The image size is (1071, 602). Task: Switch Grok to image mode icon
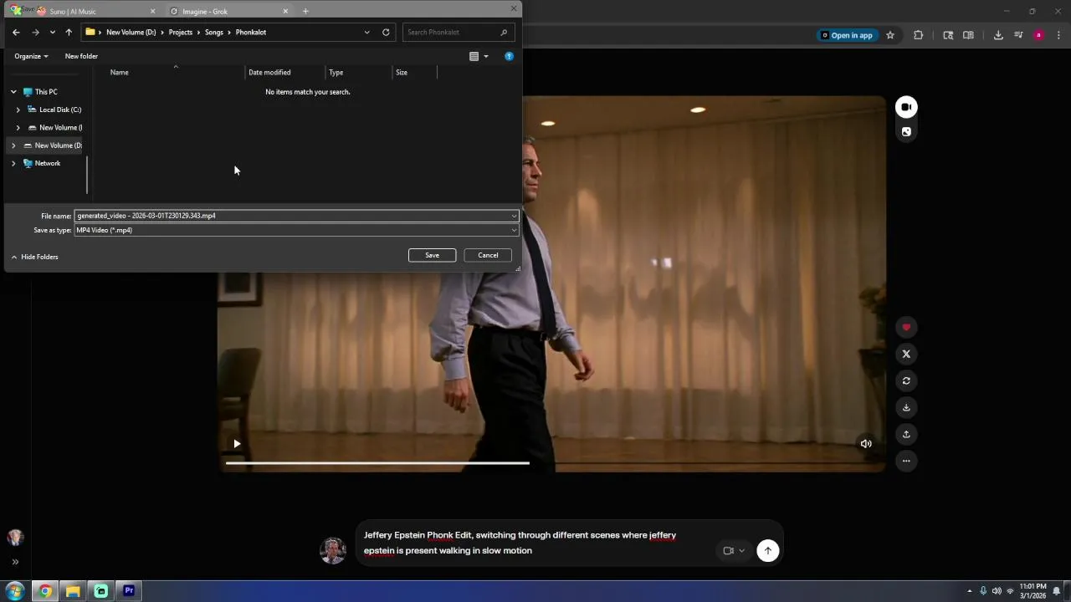pyautogui.click(x=906, y=131)
